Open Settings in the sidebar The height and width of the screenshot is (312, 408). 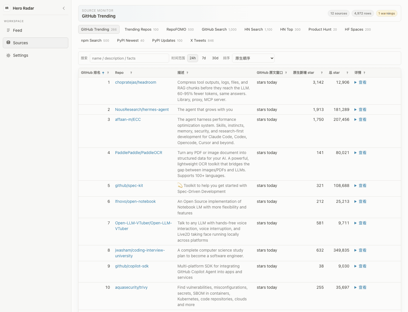point(35,55)
